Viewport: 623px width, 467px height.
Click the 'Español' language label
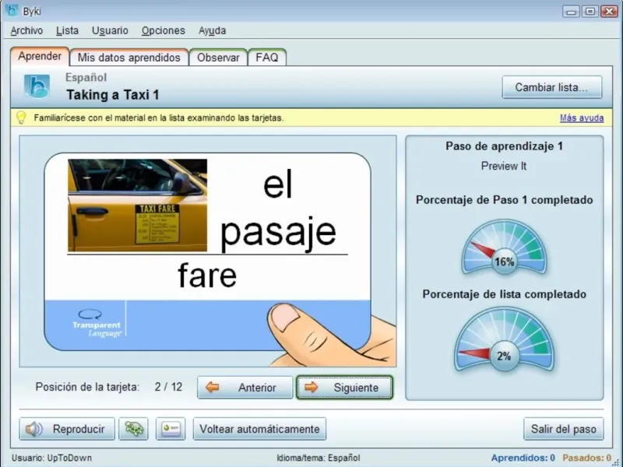(x=86, y=77)
